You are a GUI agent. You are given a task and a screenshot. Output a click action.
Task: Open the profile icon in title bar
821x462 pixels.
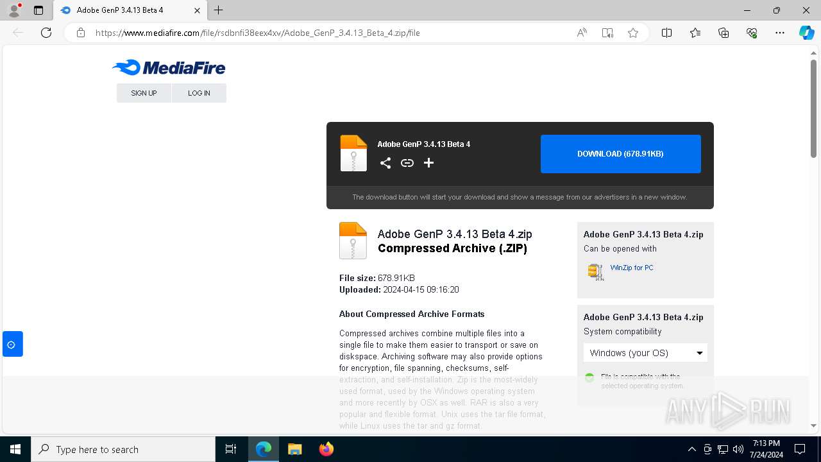pos(14,10)
